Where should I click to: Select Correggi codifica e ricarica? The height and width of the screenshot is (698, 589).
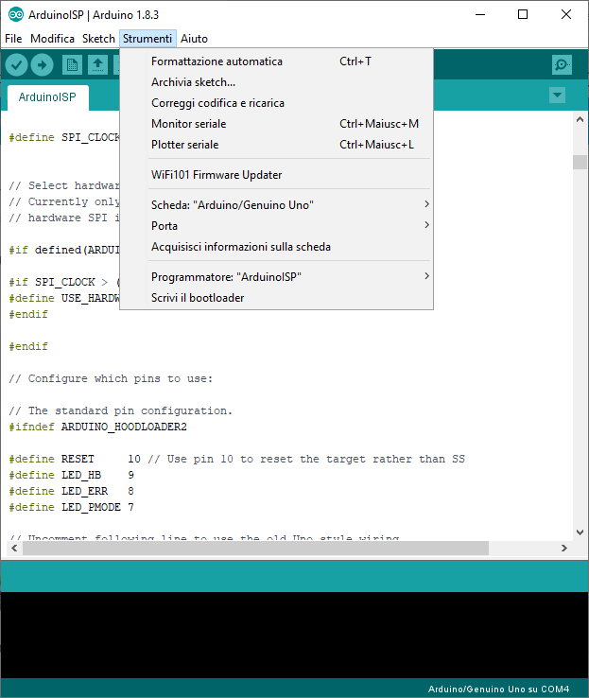click(x=276, y=103)
